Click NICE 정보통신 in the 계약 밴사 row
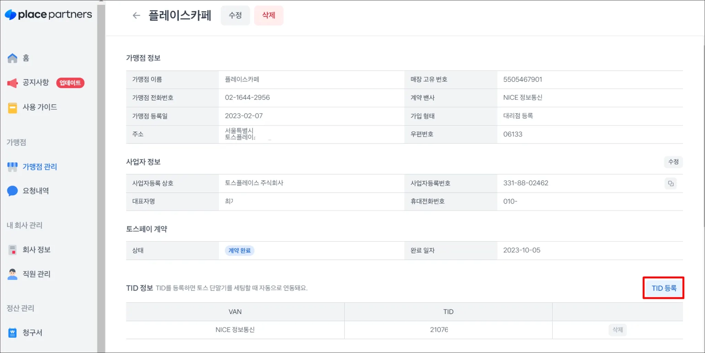Screen dimensions: 705x353 pyautogui.click(x=523, y=97)
